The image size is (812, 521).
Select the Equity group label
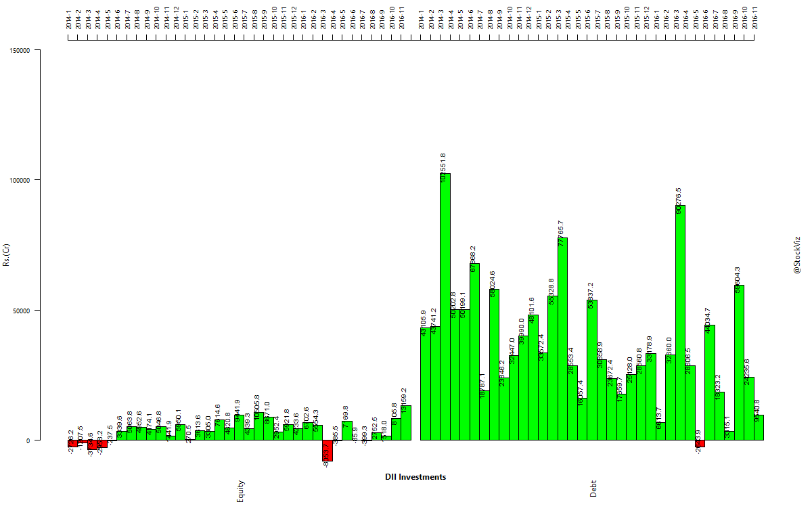tap(240, 491)
